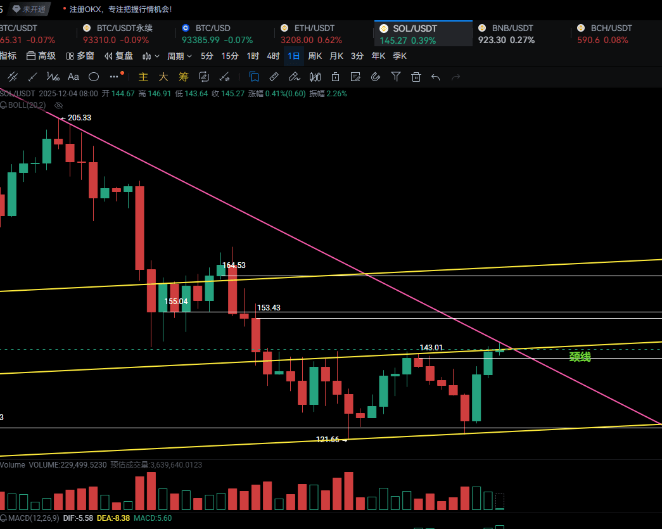Toggle the 主 main-force indicator
Image resolution: width=662 pixels, height=529 pixels.
click(x=143, y=77)
